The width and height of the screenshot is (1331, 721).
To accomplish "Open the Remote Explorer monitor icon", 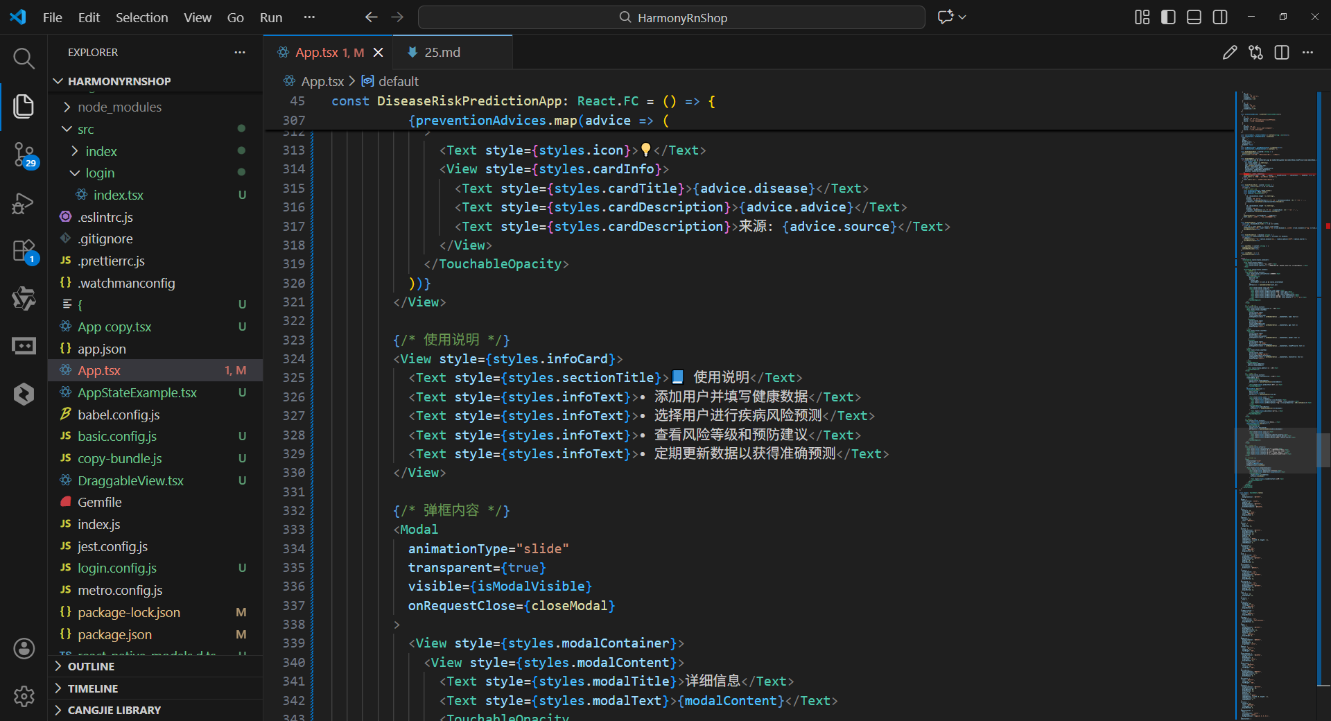I will tap(24, 346).
